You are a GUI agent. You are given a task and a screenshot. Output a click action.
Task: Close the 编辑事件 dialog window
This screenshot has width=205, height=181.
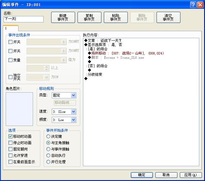coord(200,5)
